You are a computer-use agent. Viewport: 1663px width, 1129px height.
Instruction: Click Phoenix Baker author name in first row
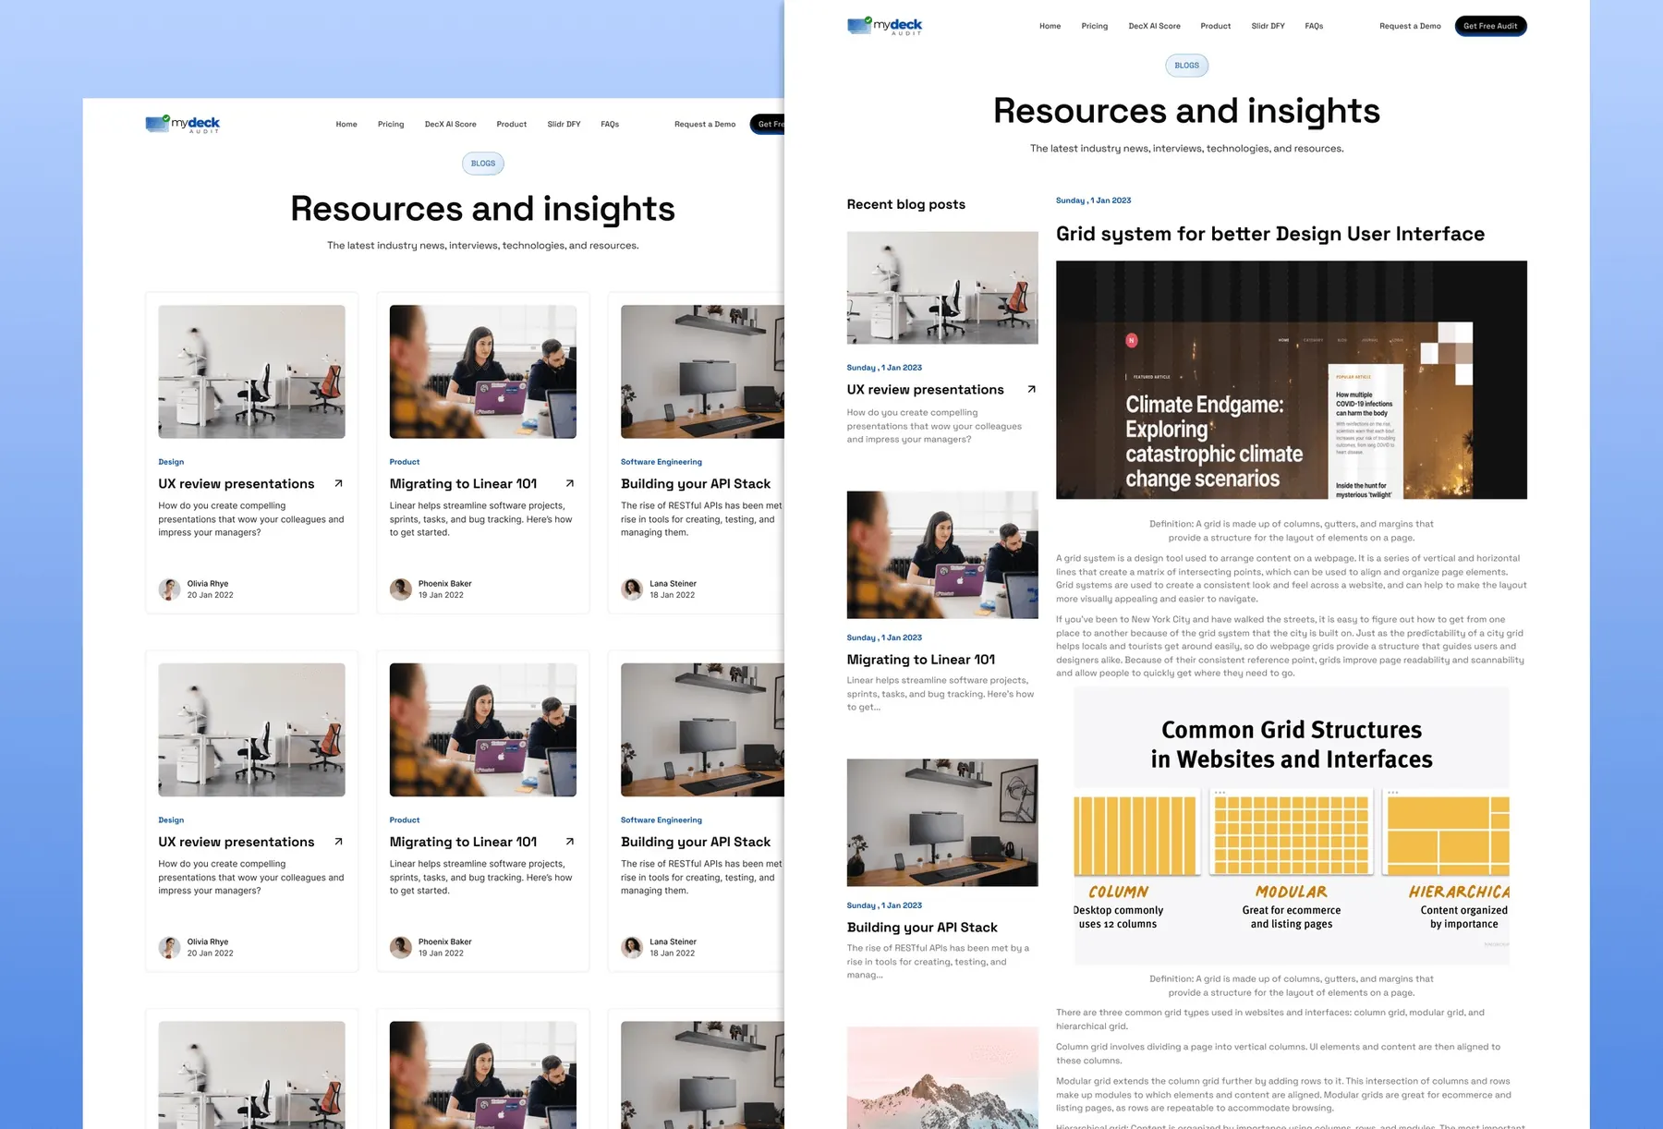click(445, 584)
